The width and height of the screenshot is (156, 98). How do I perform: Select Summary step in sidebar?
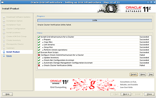click(x=10, y=48)
